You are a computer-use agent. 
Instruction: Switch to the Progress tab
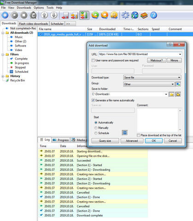point(61,140)
